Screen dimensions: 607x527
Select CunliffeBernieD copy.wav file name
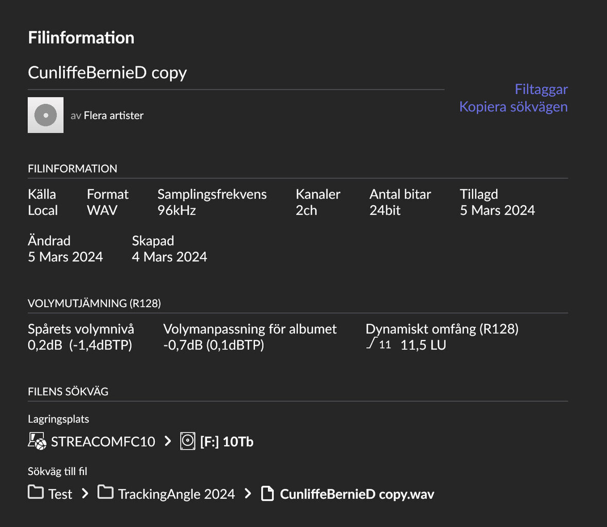pyautogui.click(x=357, y=495)
